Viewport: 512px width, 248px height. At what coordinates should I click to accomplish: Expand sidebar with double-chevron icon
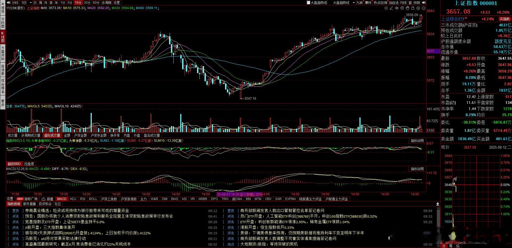coord(3,3)
